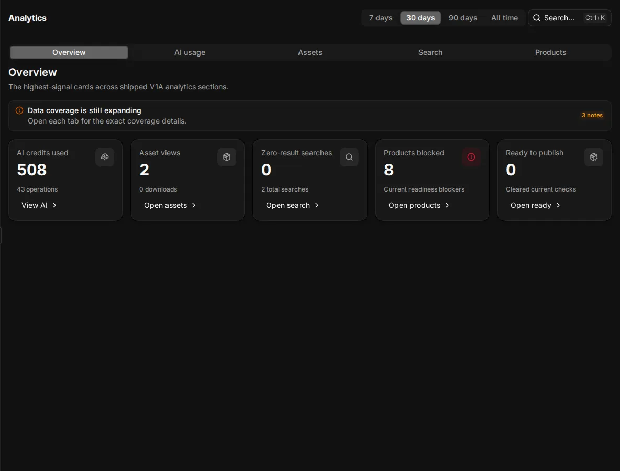Click the Asset views card label

tap(159, 153)
